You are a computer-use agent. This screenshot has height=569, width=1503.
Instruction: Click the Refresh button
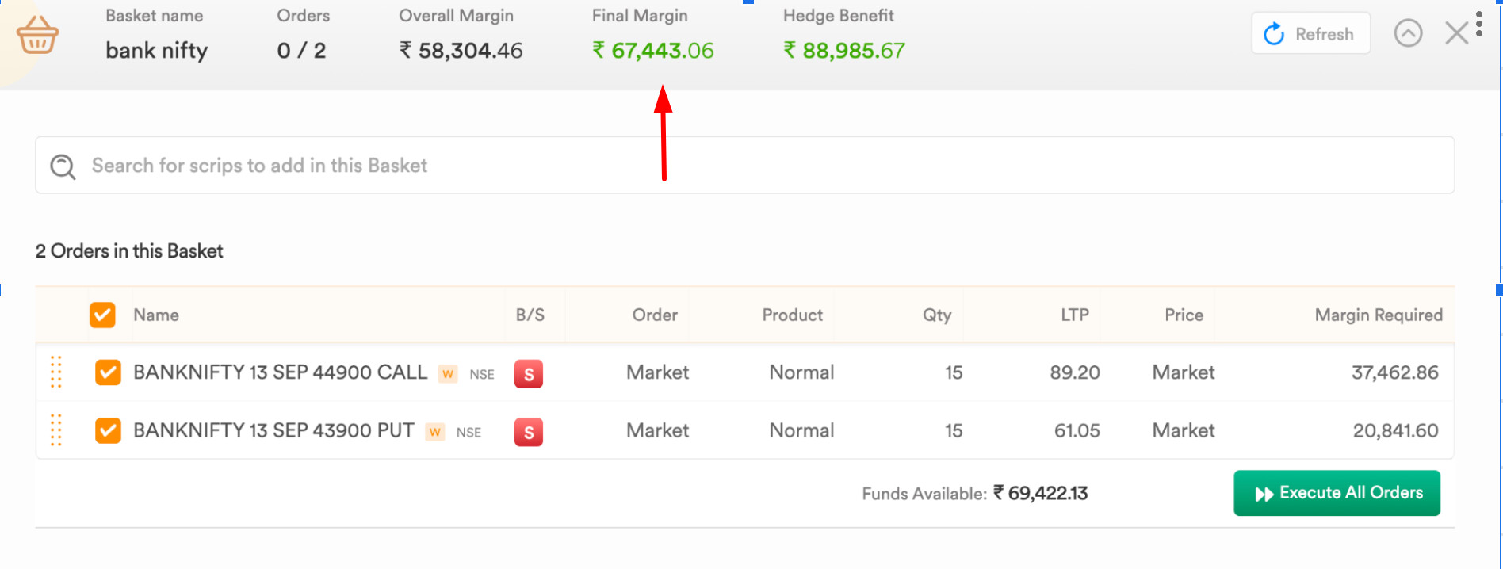click(1310, 33)
